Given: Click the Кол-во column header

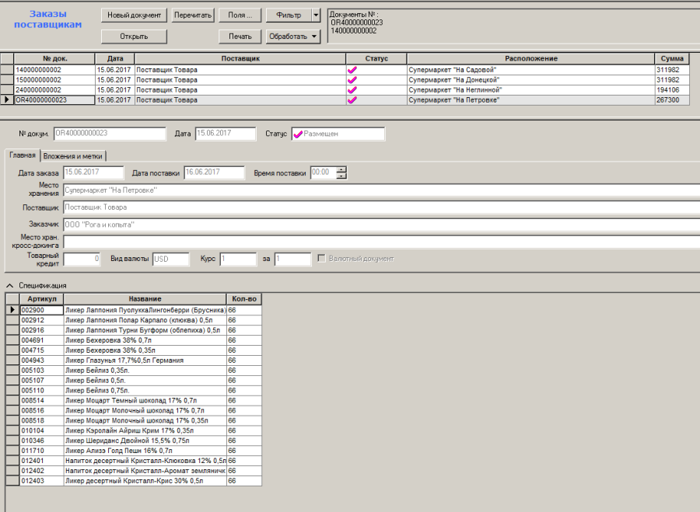Looking at the screenshot, I should [x=244, y=299].
